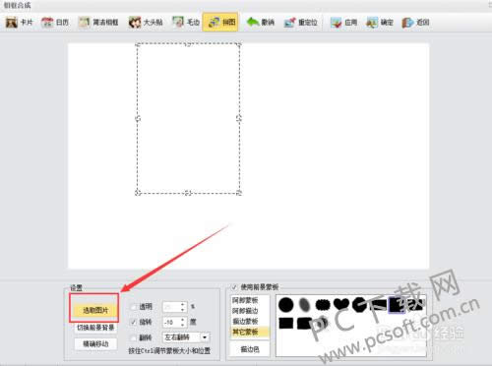Click the rotation degree spinner arrows
The height and width of the screenshot is (366, 492).
click(183, 322)
